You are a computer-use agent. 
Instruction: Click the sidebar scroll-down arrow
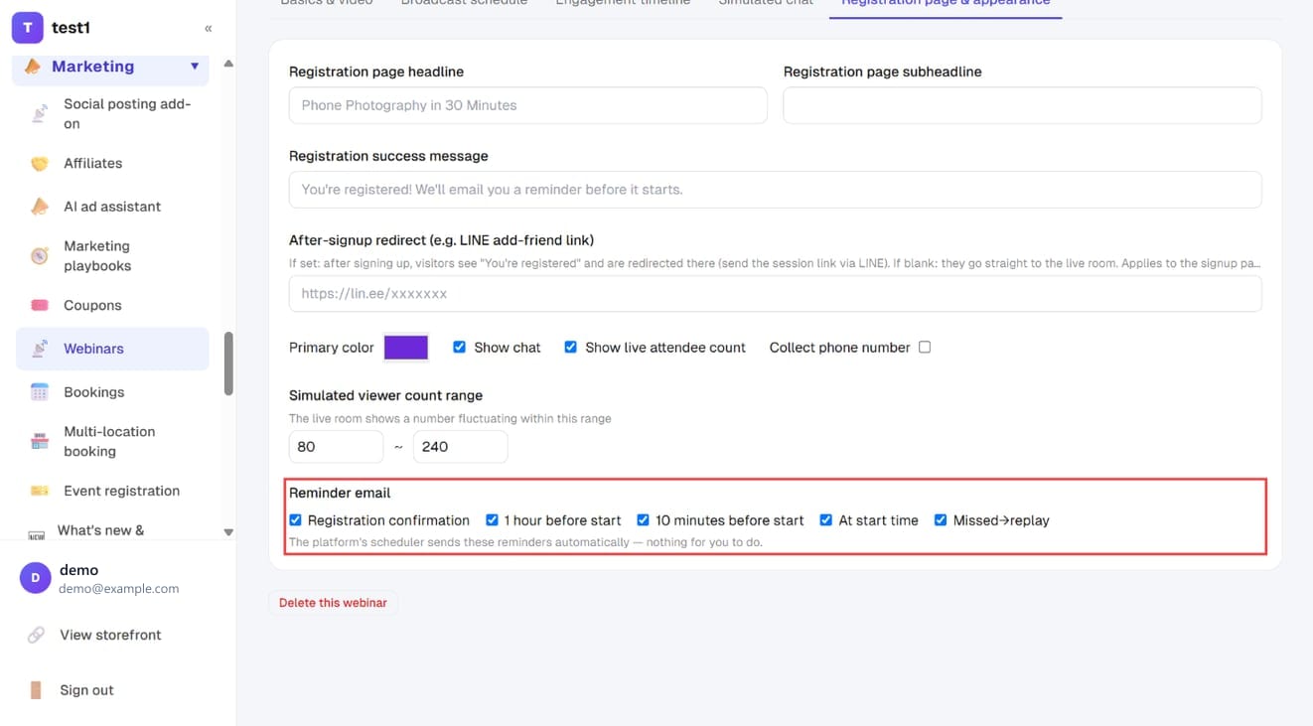coord(228,532)
